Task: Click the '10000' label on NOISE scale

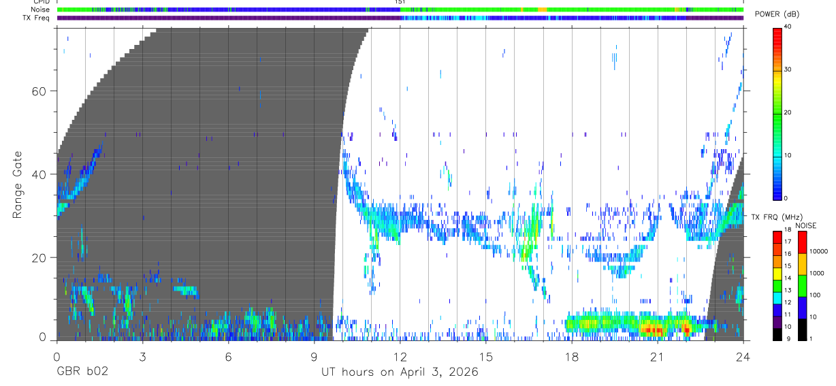Action: [818, 251]
